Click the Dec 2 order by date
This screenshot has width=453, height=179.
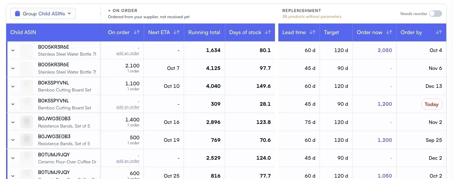[435, 158]
